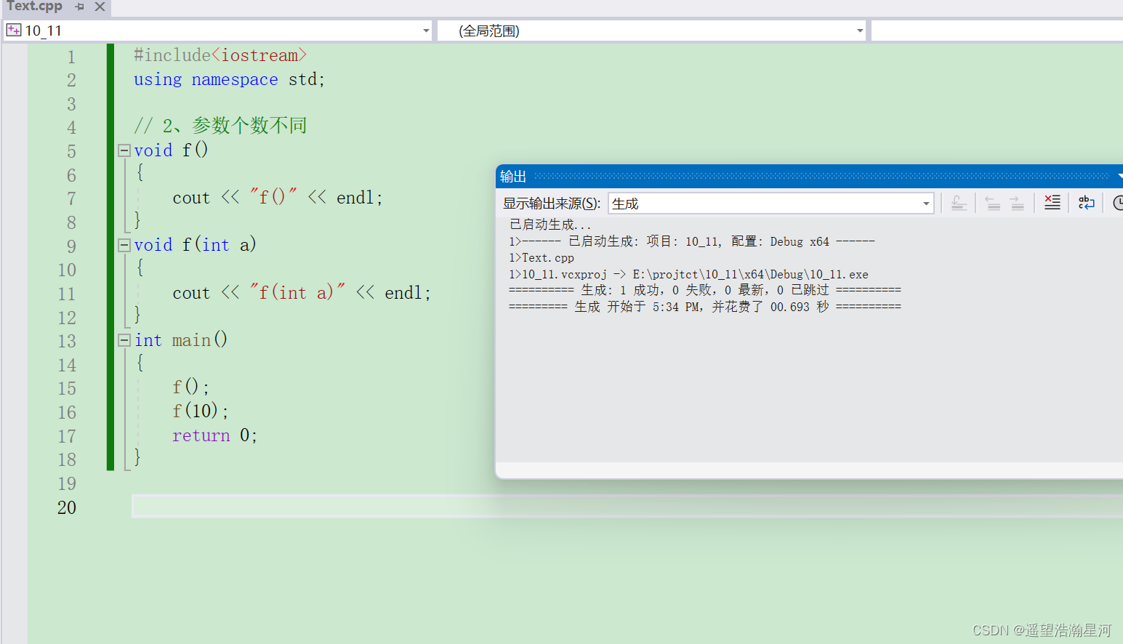
Task: Clear all output text
Action: click(1052, 203)
